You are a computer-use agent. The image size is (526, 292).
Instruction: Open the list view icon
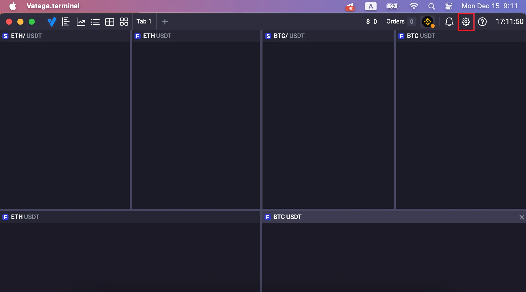point(95,22)
